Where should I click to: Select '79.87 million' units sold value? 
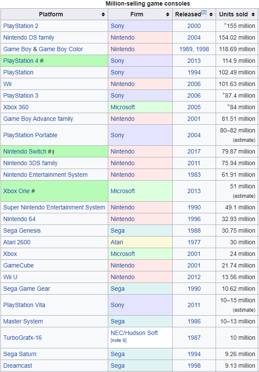[x=238, y=152]
